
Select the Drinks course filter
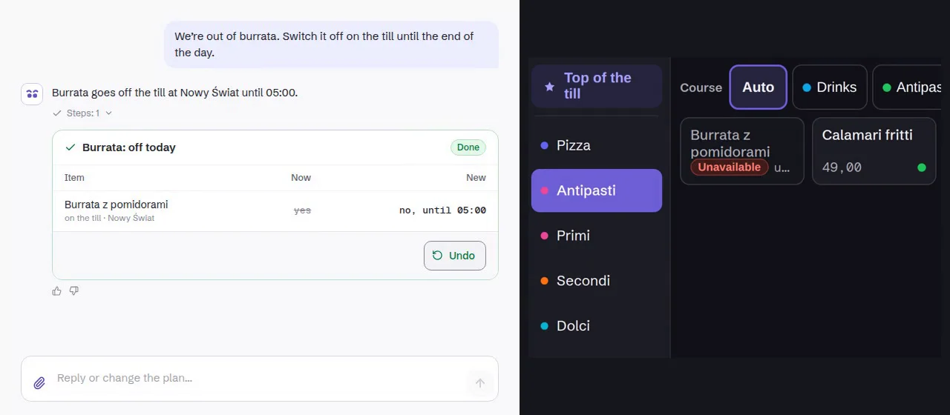(x=829, y=87)
